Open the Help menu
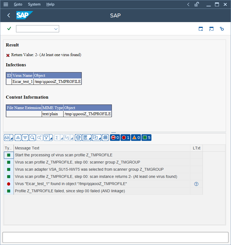This screenshot has height=245, width=231. pyautogui.click(x=50, y=4)
